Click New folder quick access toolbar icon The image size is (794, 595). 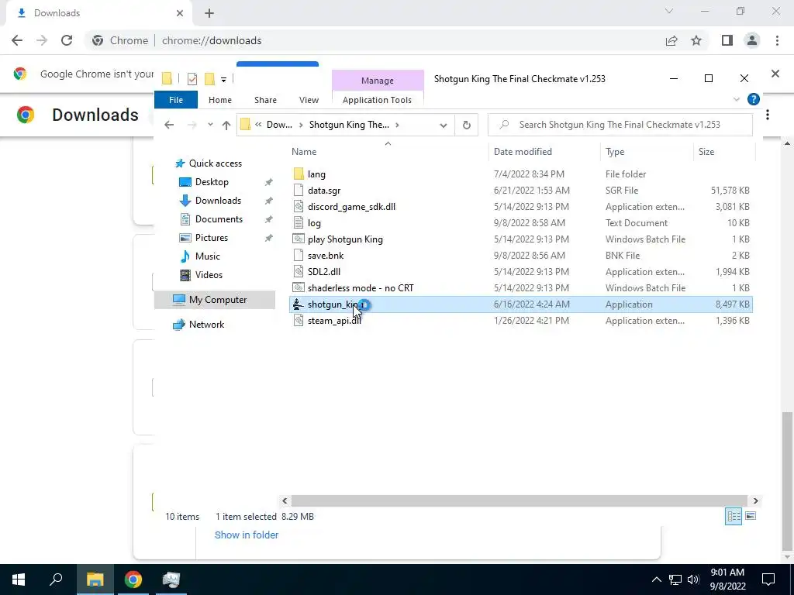click(209, 78)
